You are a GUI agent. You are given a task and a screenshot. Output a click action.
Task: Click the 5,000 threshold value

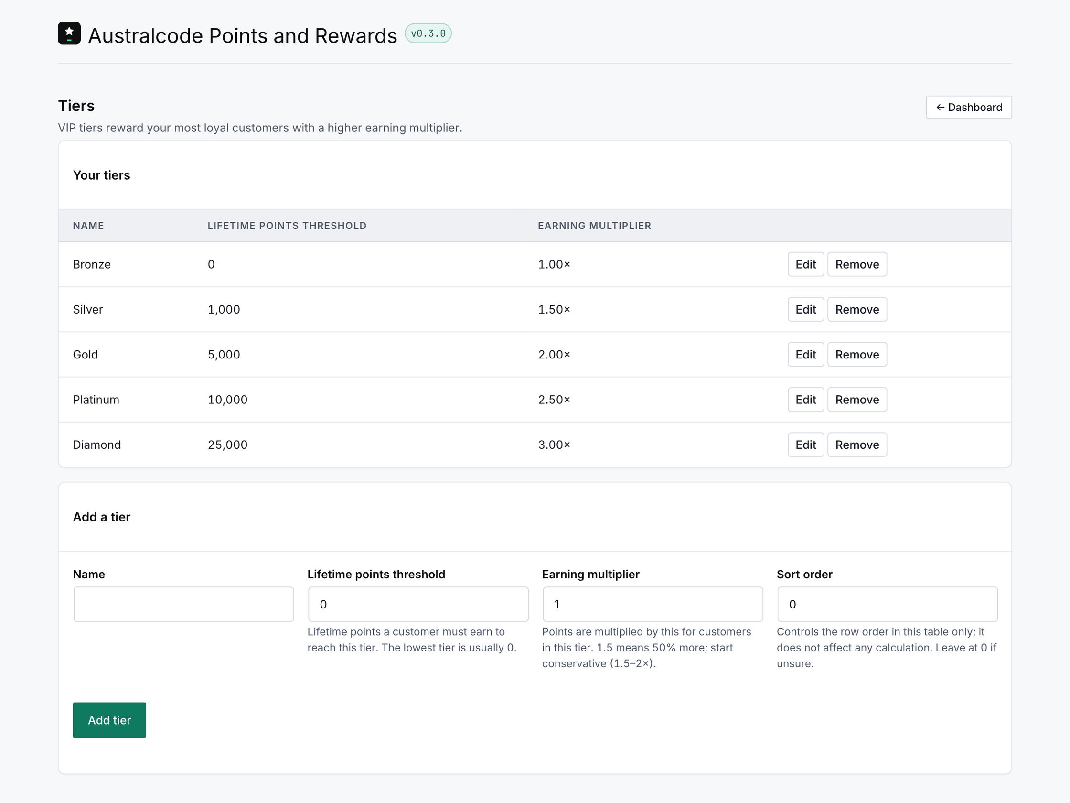(224, 354)
